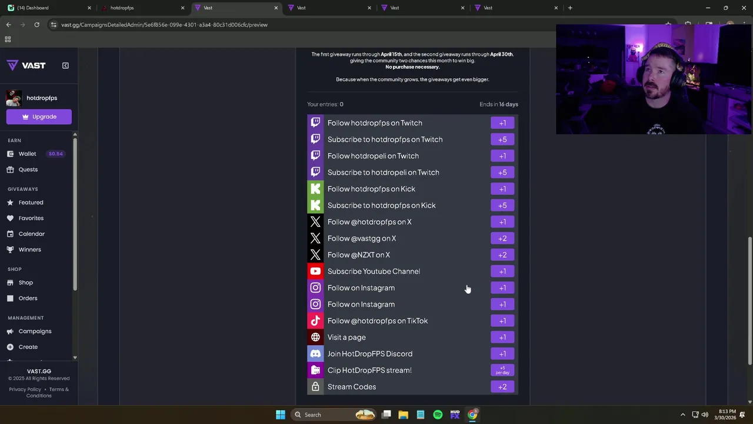Viewport: 753px width, 424px height.
Task: Click the Wallet balance $0.54 badge
Action: point(56,154)
